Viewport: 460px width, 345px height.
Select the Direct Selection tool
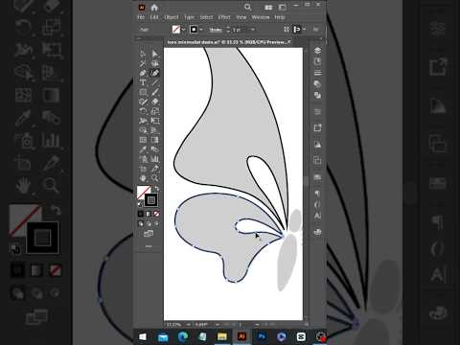coord(155,54)
